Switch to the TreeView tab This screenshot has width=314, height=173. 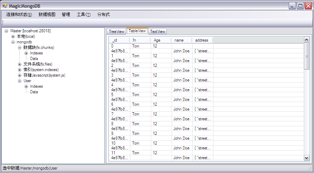tap(116, 32)
